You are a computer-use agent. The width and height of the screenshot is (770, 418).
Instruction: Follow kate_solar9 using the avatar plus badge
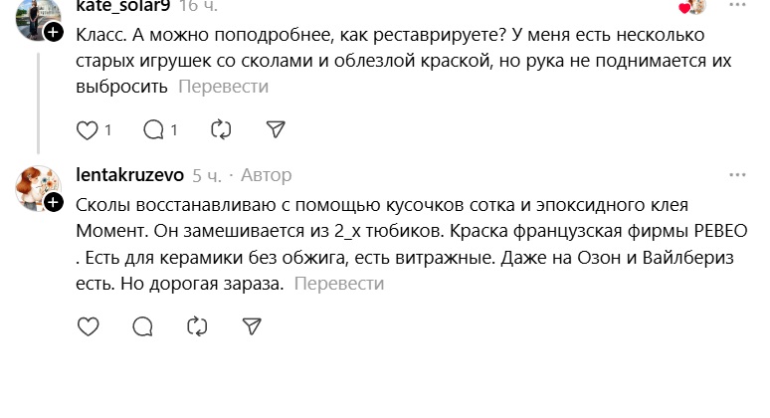pos(54,32)
